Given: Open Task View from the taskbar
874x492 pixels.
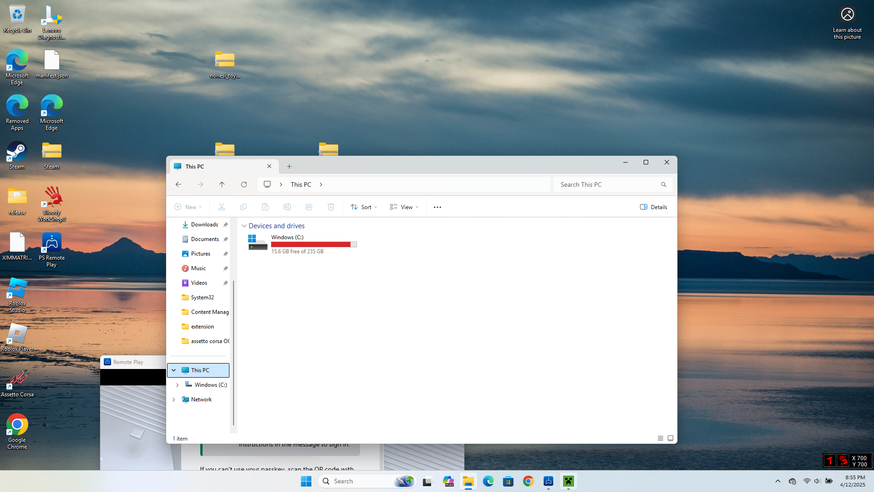Looking at the screenshot, I should (x=427, y=481).
